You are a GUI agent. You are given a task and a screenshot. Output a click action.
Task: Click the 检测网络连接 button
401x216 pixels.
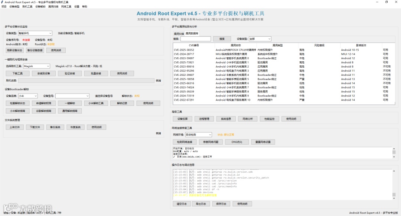[x=185, y=142]
